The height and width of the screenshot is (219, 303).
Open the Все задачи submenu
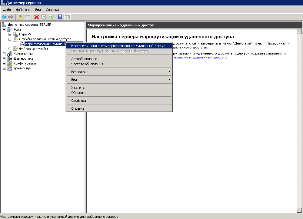(x=119, y=72)
